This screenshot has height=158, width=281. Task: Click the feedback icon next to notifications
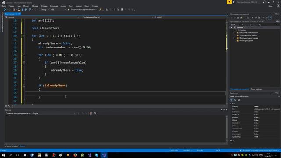(234, 2)
